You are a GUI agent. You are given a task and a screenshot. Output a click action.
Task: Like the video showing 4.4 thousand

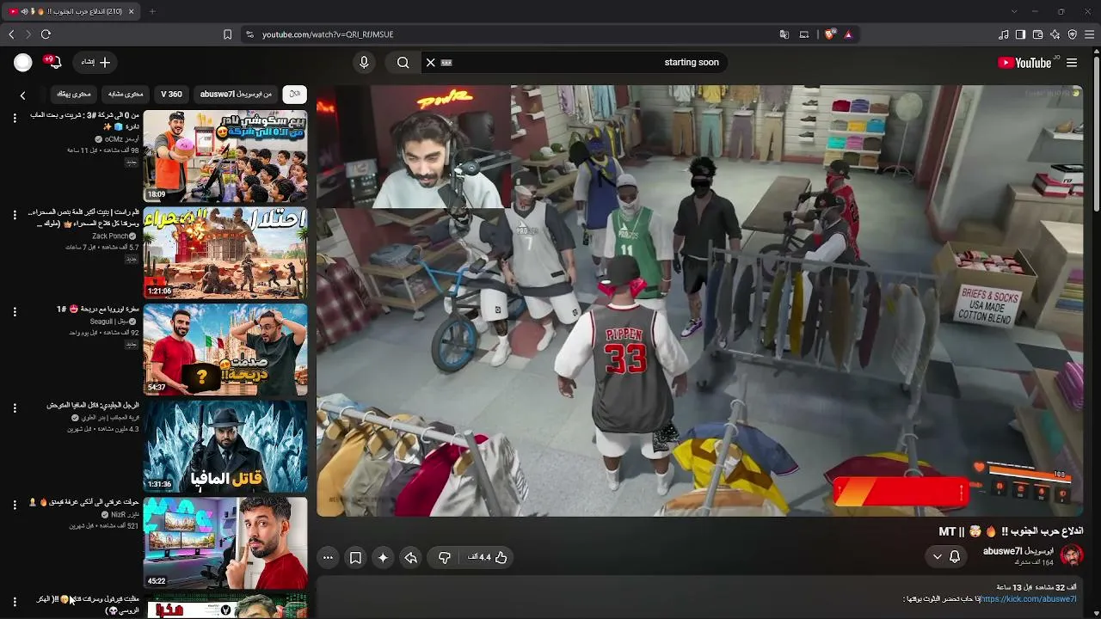click(x=488, y=557)
